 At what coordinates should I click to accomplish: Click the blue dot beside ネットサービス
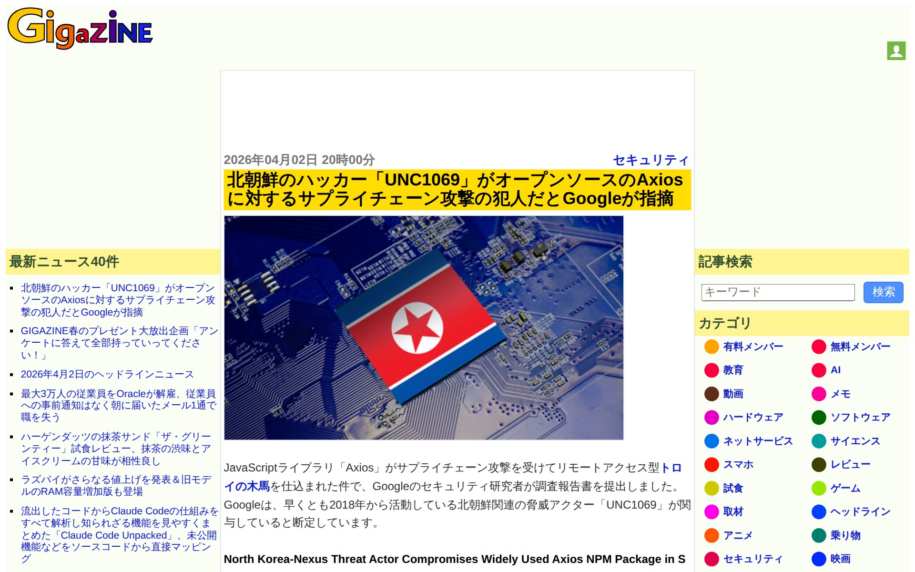pos(712,441)
